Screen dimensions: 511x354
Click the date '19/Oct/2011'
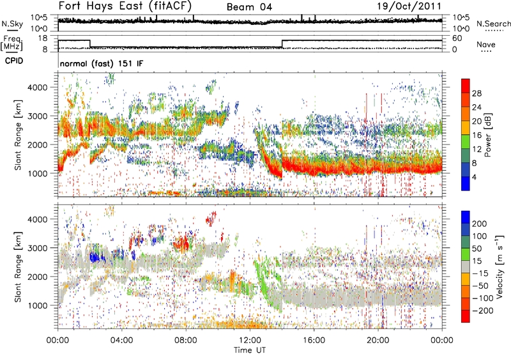pos(409,6)
